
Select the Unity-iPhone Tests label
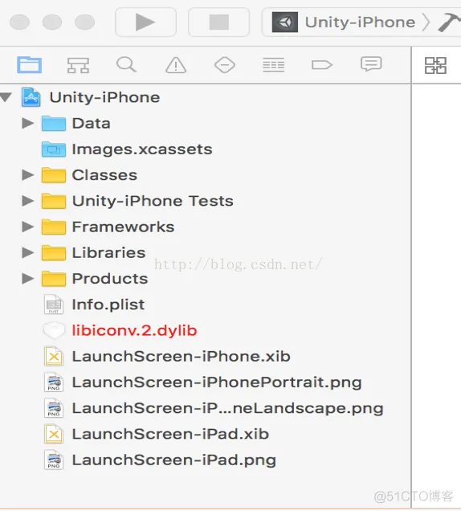[153, 201]
